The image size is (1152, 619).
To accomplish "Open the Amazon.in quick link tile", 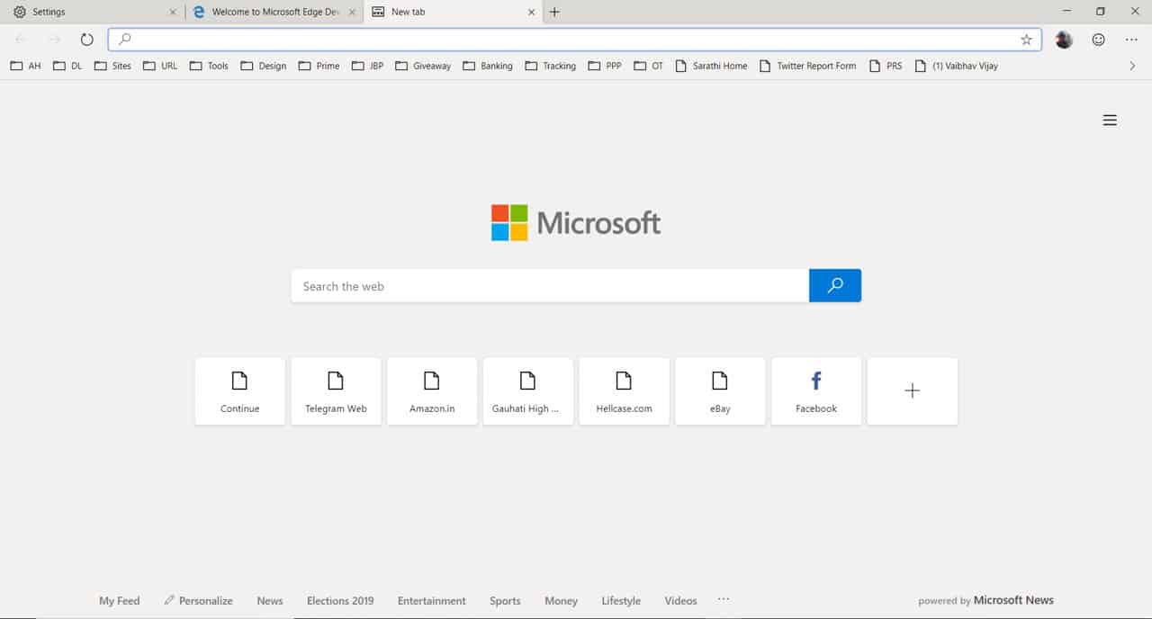I will pyautogui.click(x=432, y=391).
